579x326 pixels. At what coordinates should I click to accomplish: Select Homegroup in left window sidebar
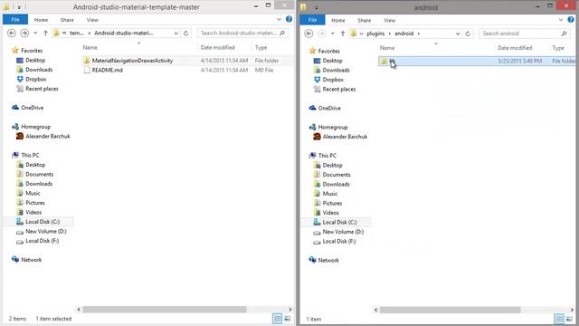click(36, 127)
